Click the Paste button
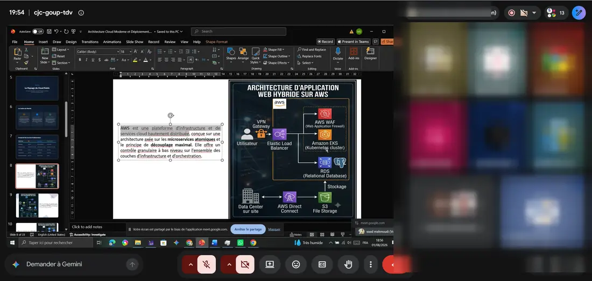592x281 pixels. point(17,55)
